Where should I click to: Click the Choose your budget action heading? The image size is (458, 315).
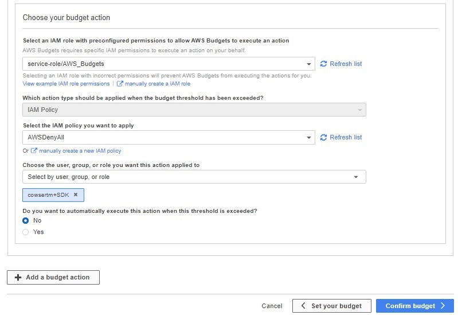click(66, 18)
